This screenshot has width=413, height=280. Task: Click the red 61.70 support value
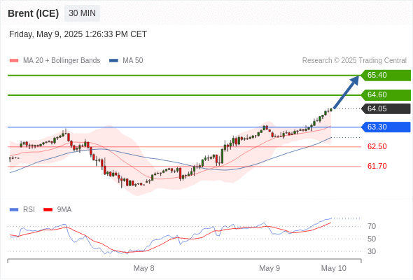pos(377,166)
